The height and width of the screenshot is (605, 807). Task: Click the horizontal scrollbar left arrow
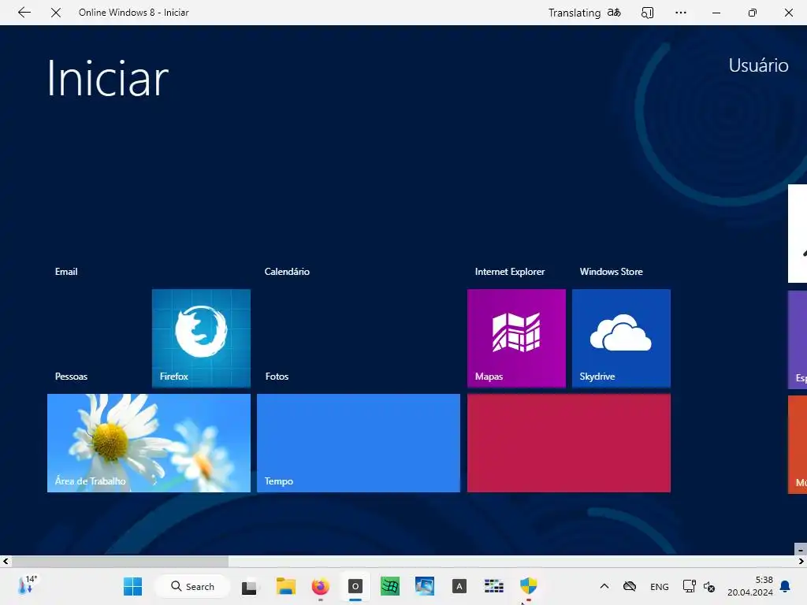click(x=6, y=561)
